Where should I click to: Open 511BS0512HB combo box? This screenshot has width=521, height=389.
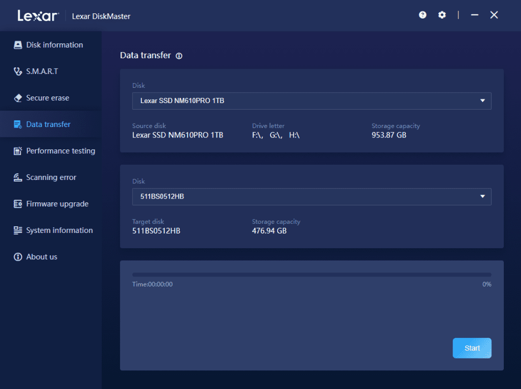click(x=312, y=197)
